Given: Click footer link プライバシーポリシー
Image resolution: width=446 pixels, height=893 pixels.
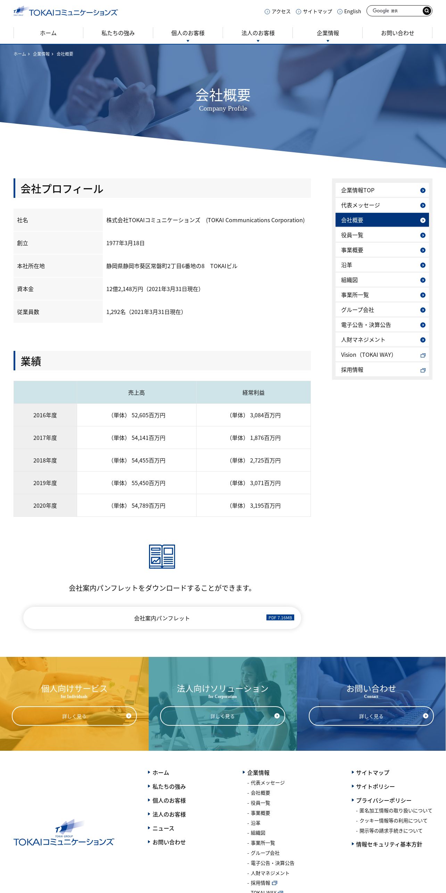Looking at the screenshot, I should click(x=383, y=801).
